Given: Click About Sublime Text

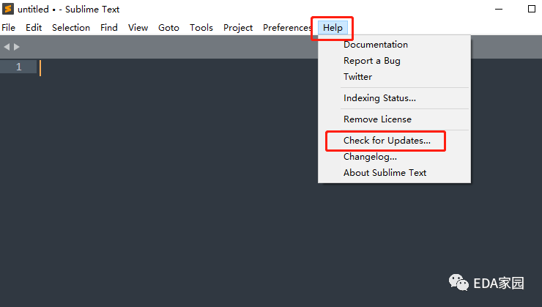Looking at the screenshot, I should pyautogui.click(x=385, y=173).
